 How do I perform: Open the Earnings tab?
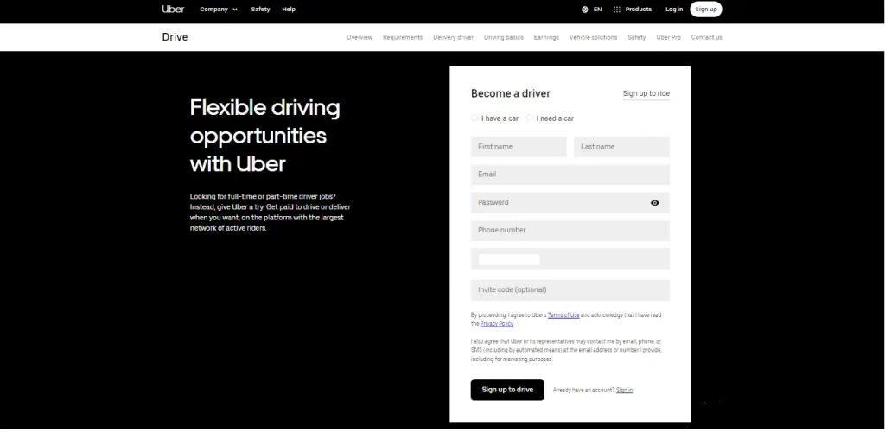546,37
